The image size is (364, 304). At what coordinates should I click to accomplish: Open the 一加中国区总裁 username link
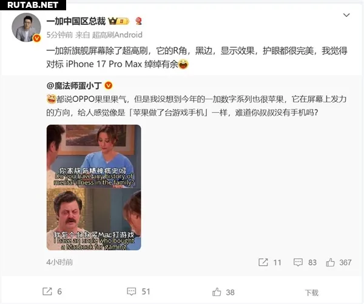pos(76,21)
